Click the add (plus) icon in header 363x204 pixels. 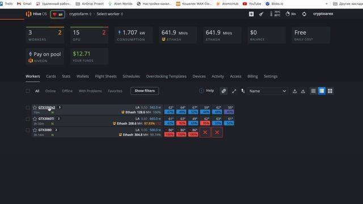(x=251, y=14)
